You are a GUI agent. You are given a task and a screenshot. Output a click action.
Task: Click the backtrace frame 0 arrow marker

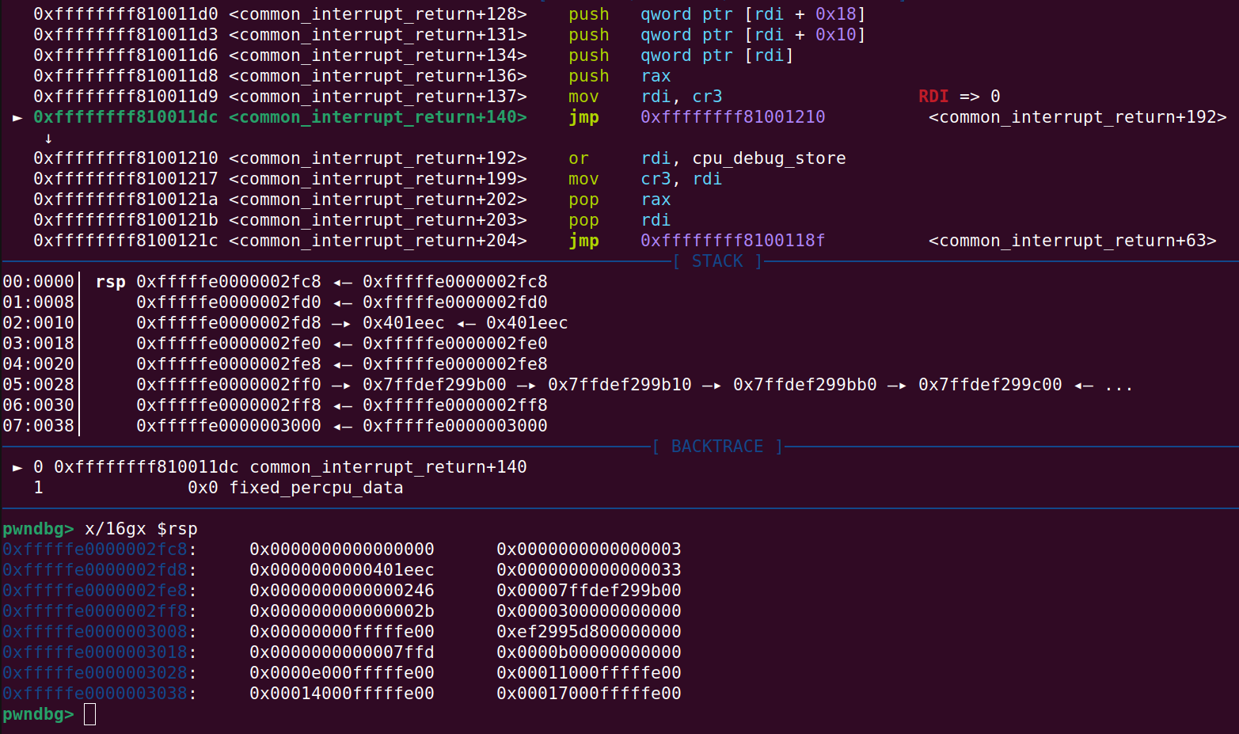coord(17,467)
